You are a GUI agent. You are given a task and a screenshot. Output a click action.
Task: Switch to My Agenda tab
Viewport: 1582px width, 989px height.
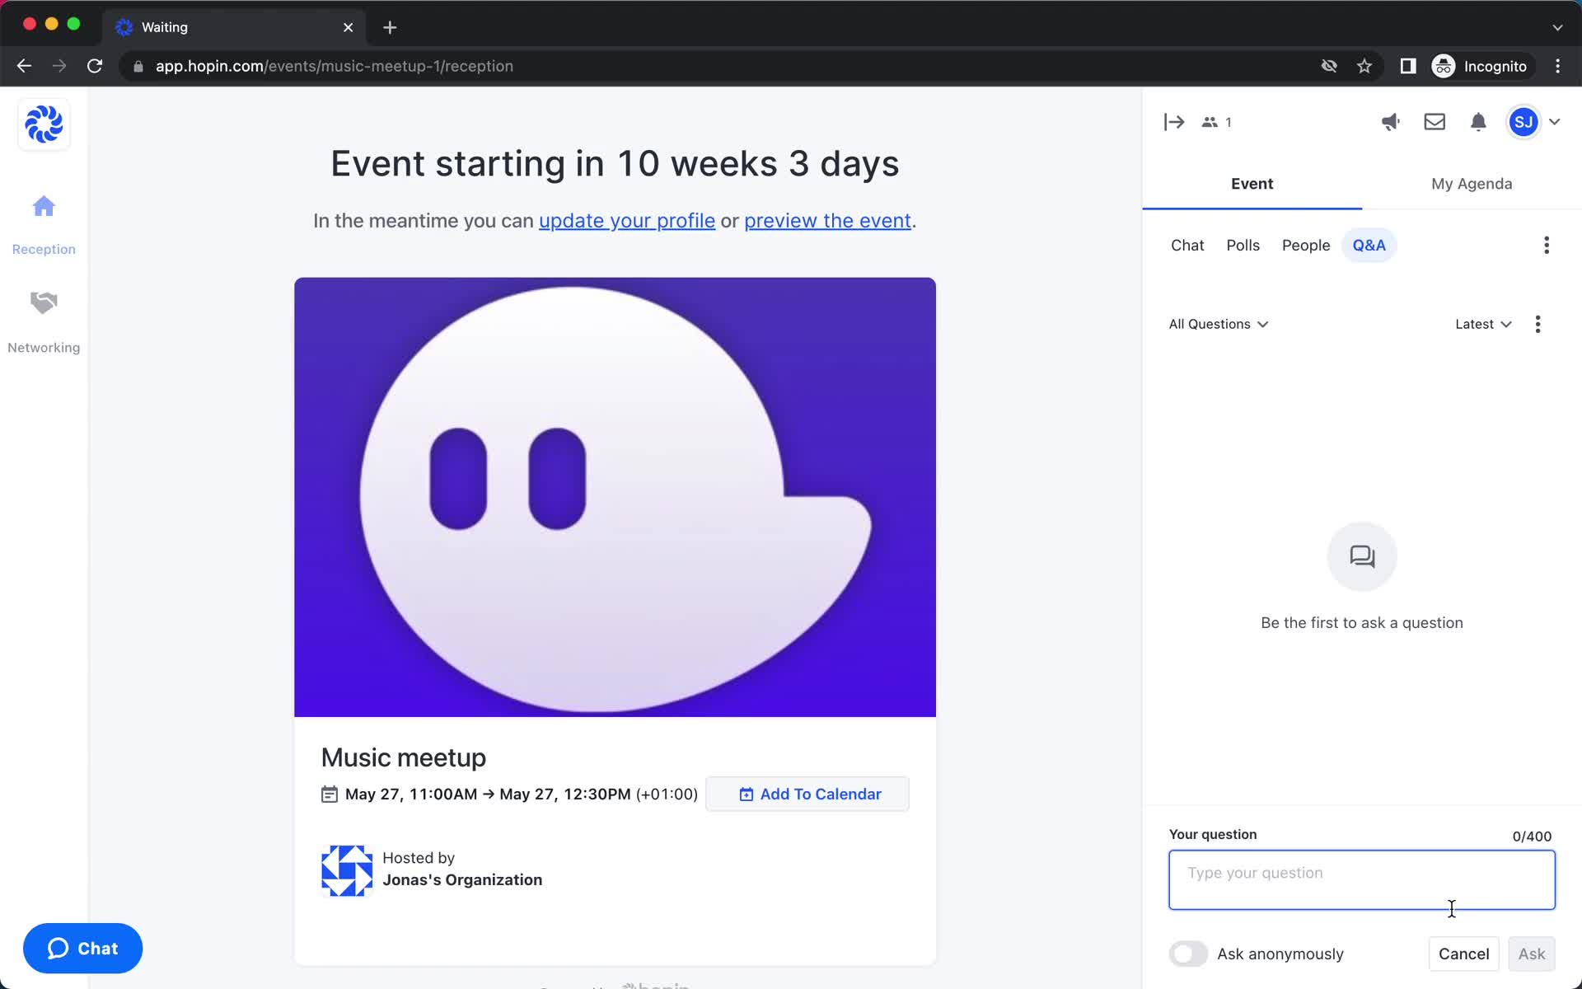(1471, 184)
